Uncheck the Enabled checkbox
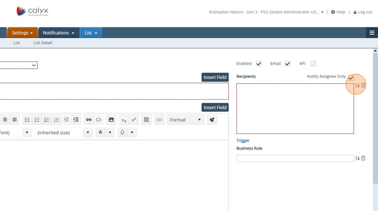The height and width of the screenshot is (211, 378). pyautogui.click(x=259, y=64)
